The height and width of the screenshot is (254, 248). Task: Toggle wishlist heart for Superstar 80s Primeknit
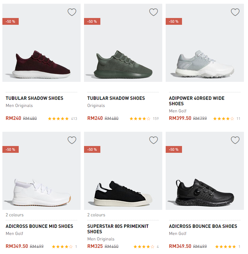pyautogui.click(x=153, y=140)
